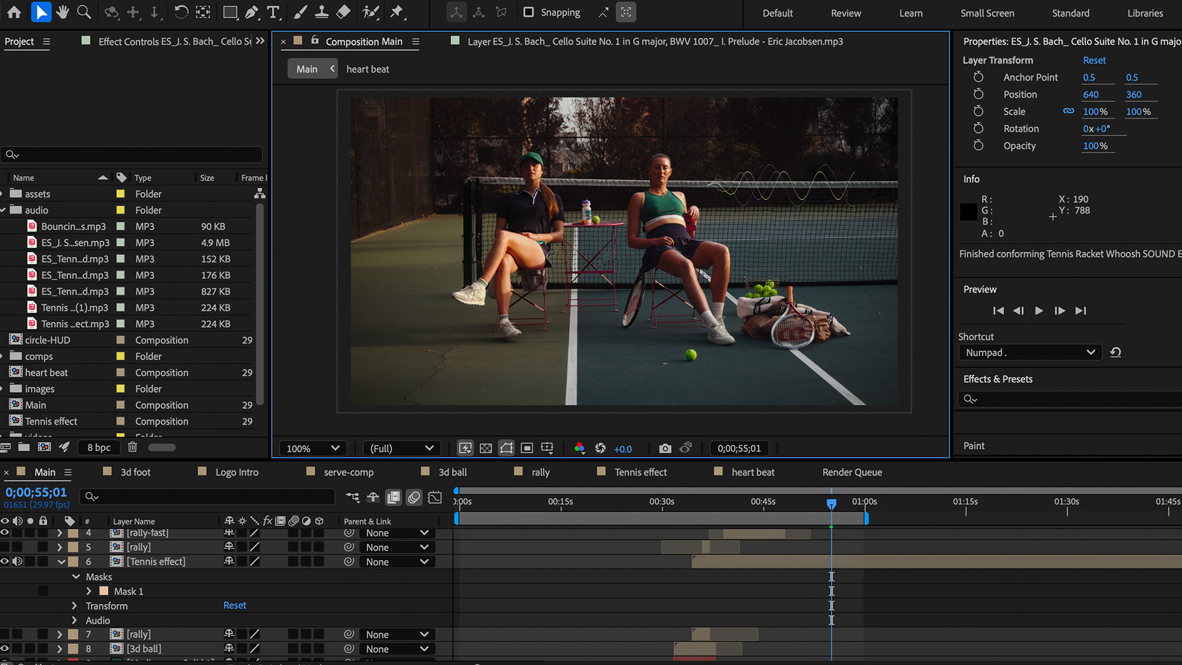The height and width of the screenshot is (665, 1182).
Task: Enable the Snapping checkbox
Action: click(528, 12)
